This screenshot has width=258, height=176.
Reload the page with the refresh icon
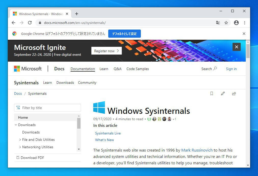click(x=30, y=23)
